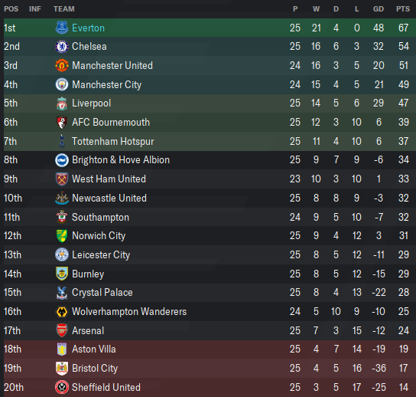Sort table by PTS column header

pyautogui.click(x=403, y=9)
